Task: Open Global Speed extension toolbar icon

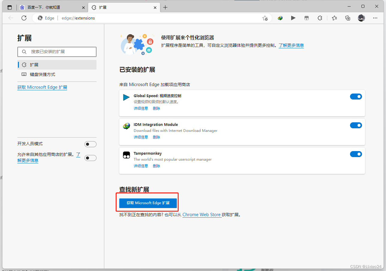Action: pos(293,18)
